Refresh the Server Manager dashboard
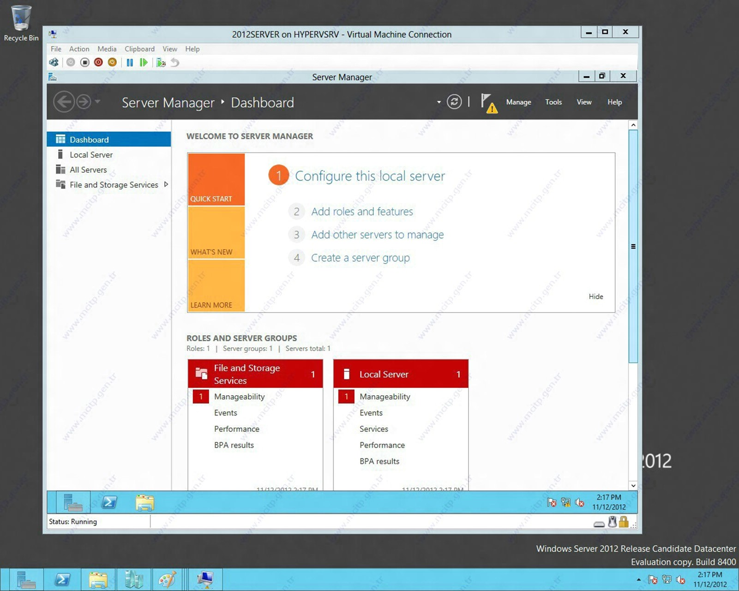 point(454,102)
